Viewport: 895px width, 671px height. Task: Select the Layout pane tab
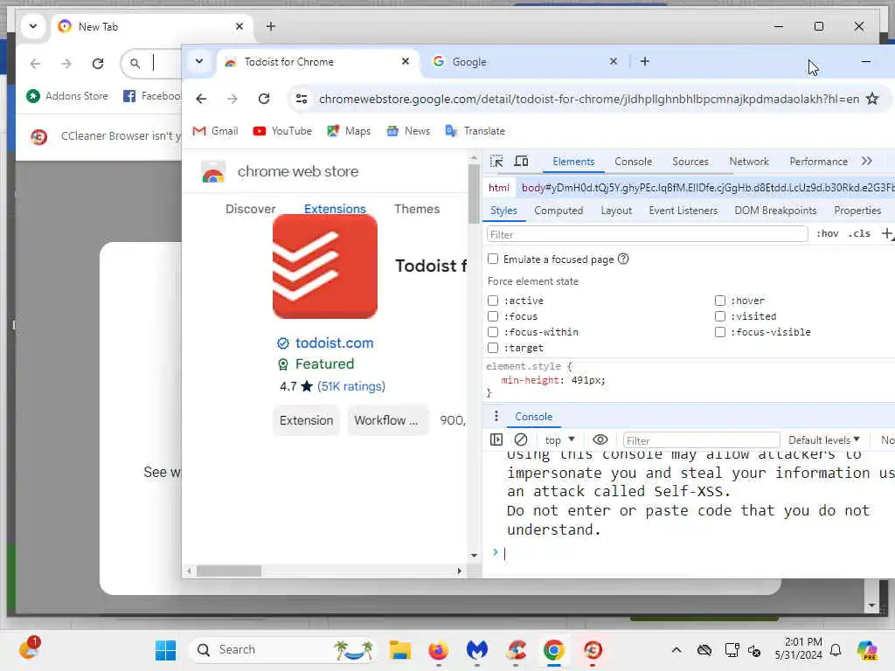coord(616,211)
